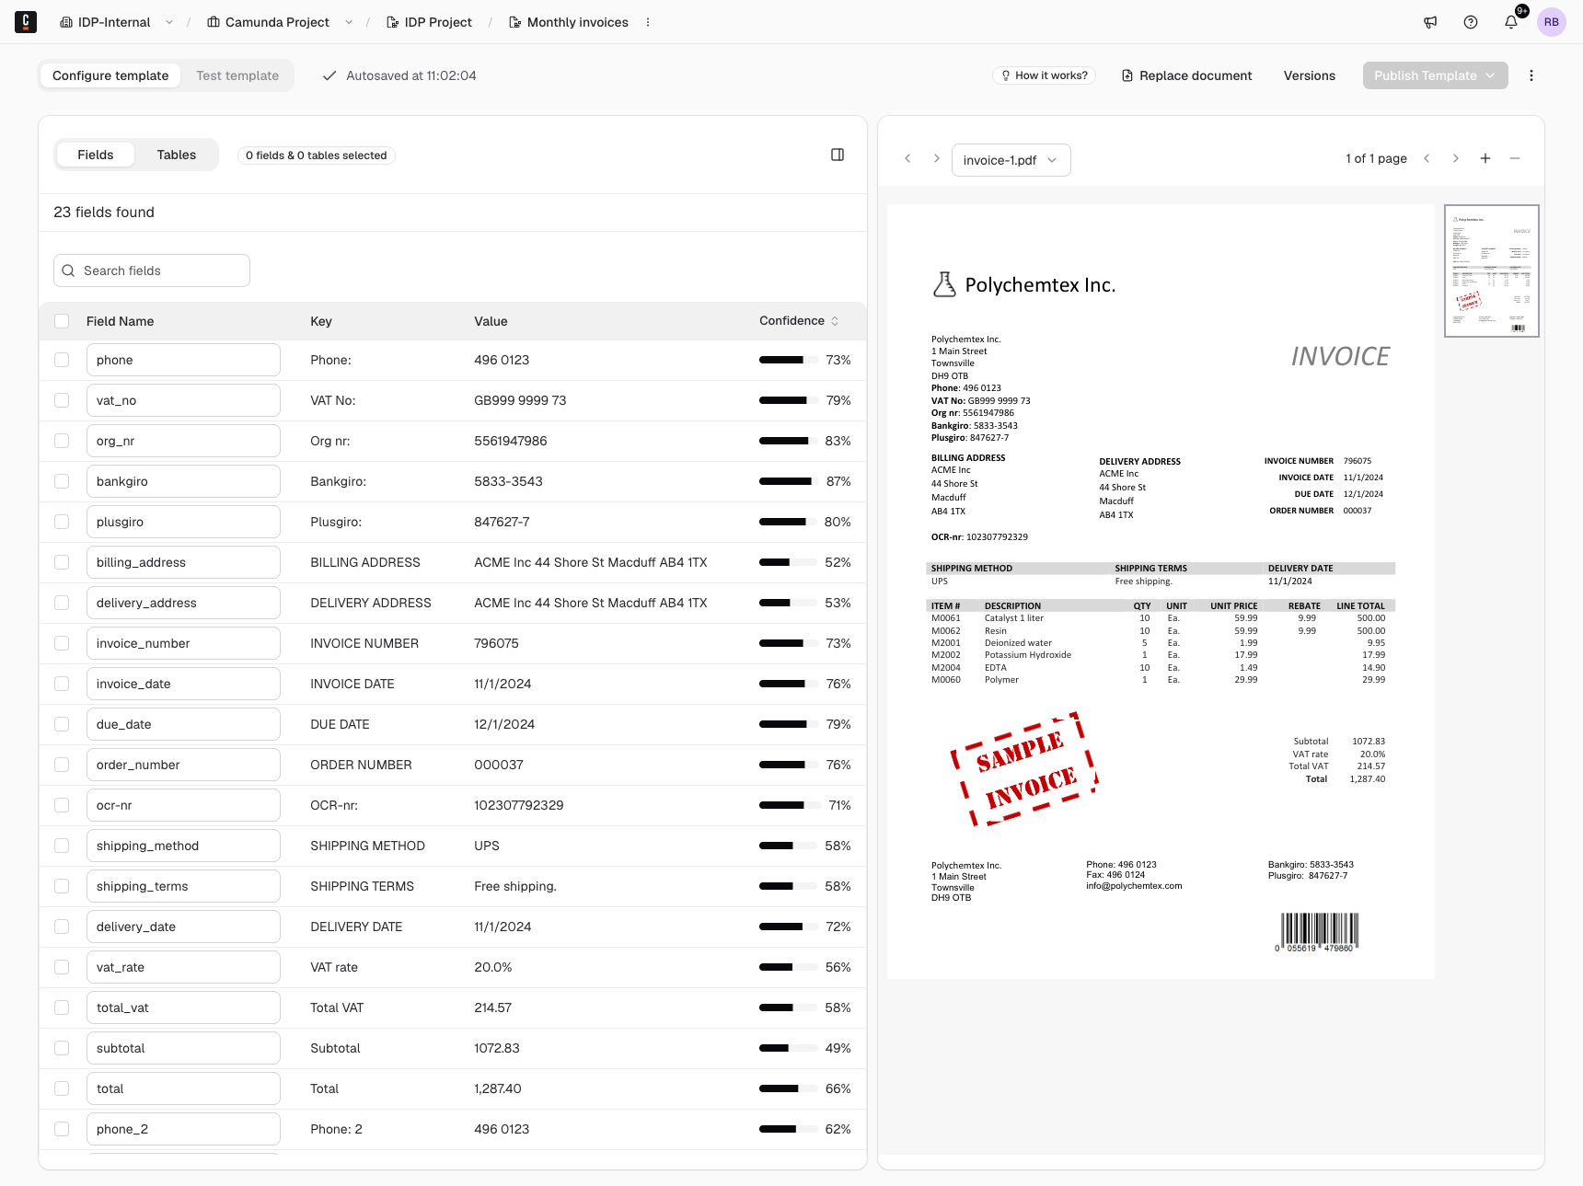Screen dimensions: 1583x1186
Task: Click the IDP-Internal breadcrumb icon
Action: (x=66, y=22)
